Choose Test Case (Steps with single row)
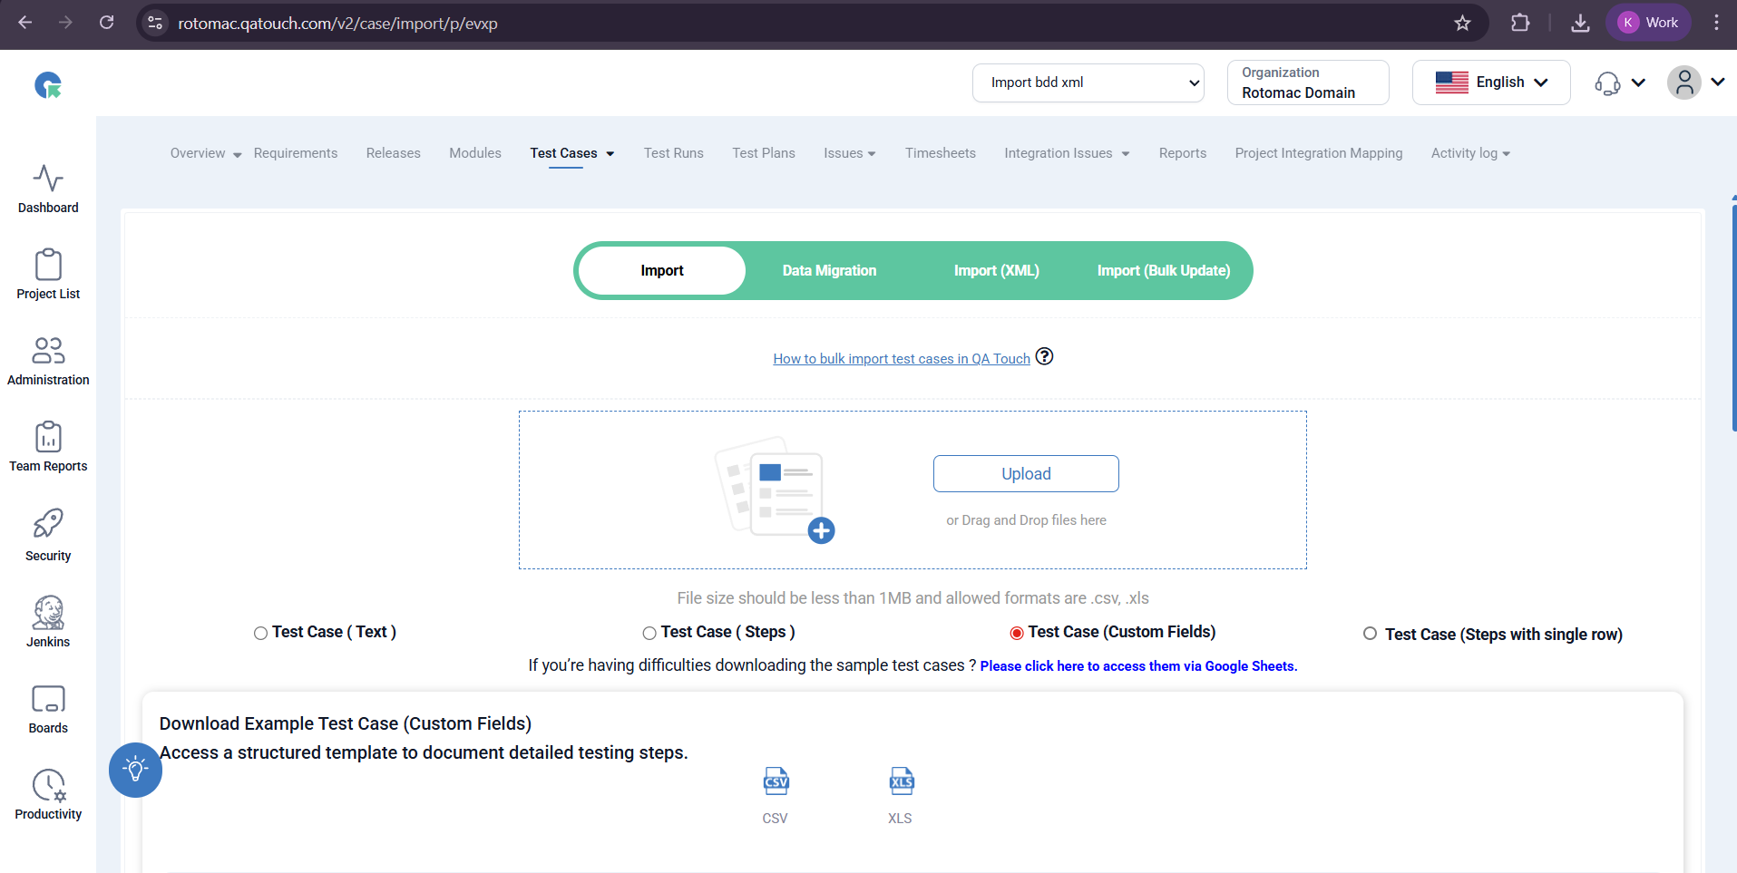The width and height of the screenshot is (1737, 873). click(1370, 634)
